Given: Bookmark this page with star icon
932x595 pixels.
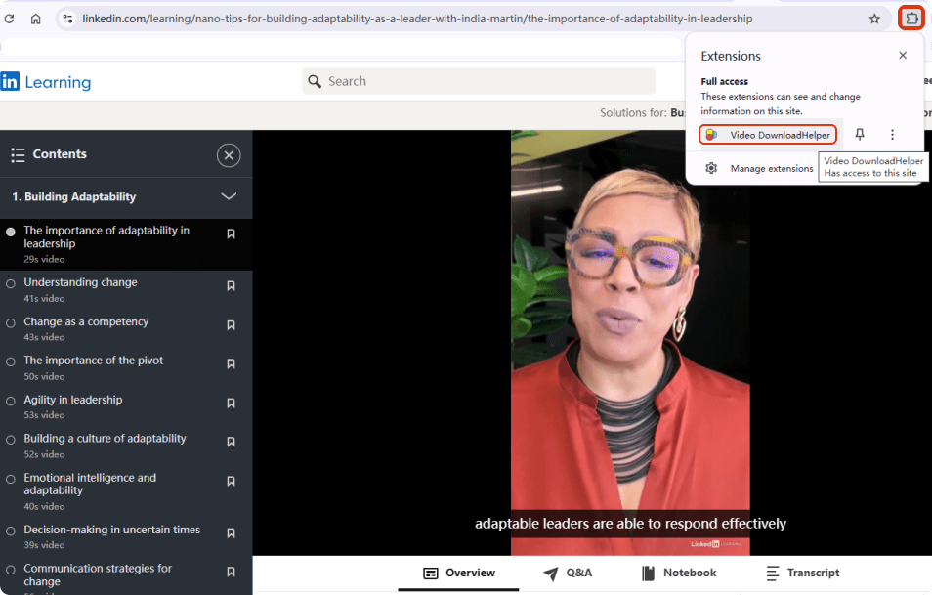Looking at the screenshot, I should [x=874, y=19].
